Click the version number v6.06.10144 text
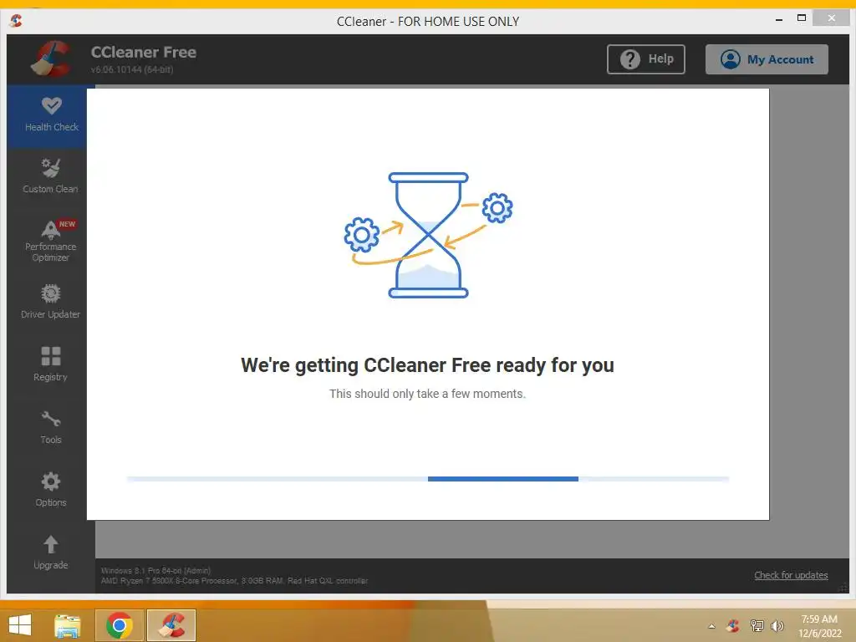This screenshot has height=642, width=856. click(132, 69)
